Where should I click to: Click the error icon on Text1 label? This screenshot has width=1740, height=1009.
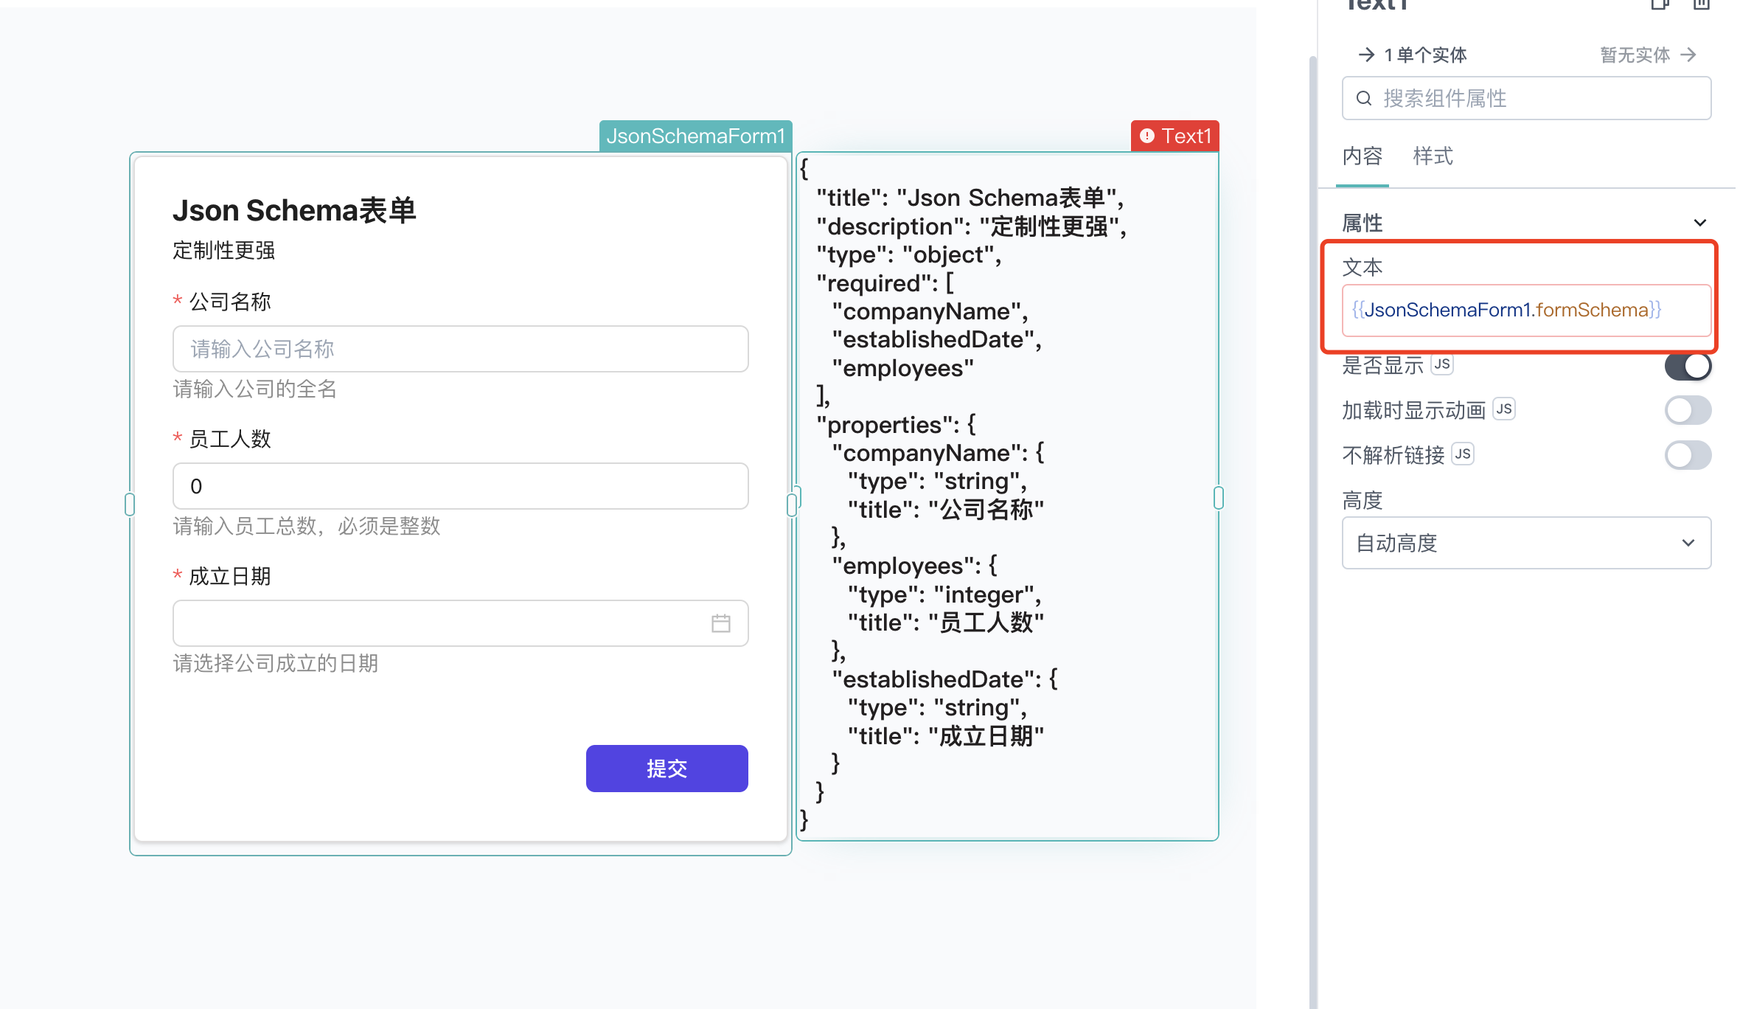tap(1147, 136)
